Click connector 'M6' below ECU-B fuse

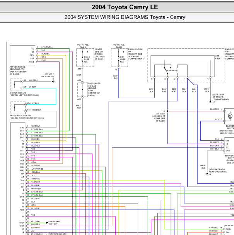pos(80,69)
